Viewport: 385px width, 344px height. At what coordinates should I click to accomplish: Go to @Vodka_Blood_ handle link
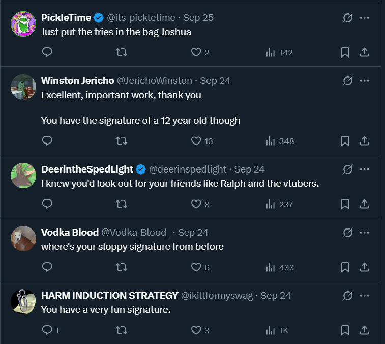click(x=136, y=233)
